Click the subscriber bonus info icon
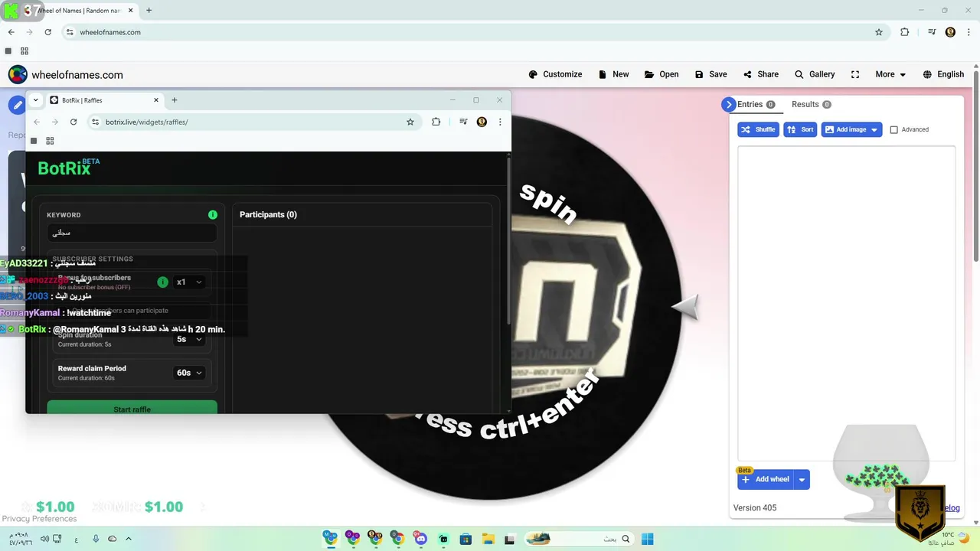The height and width of the screenshot is (551, 980). pyautogui.click(x=162, y=282)
